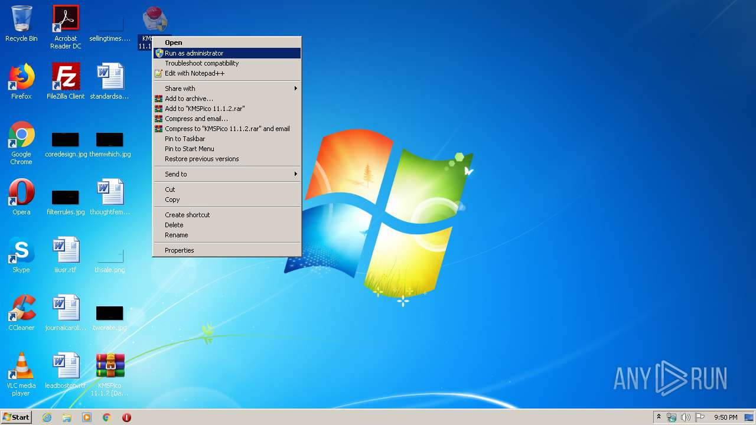Select the KMSPico 11.1.2 WinRAR archive
This screenshot has height=425, width=756.
tap(110, 374)
